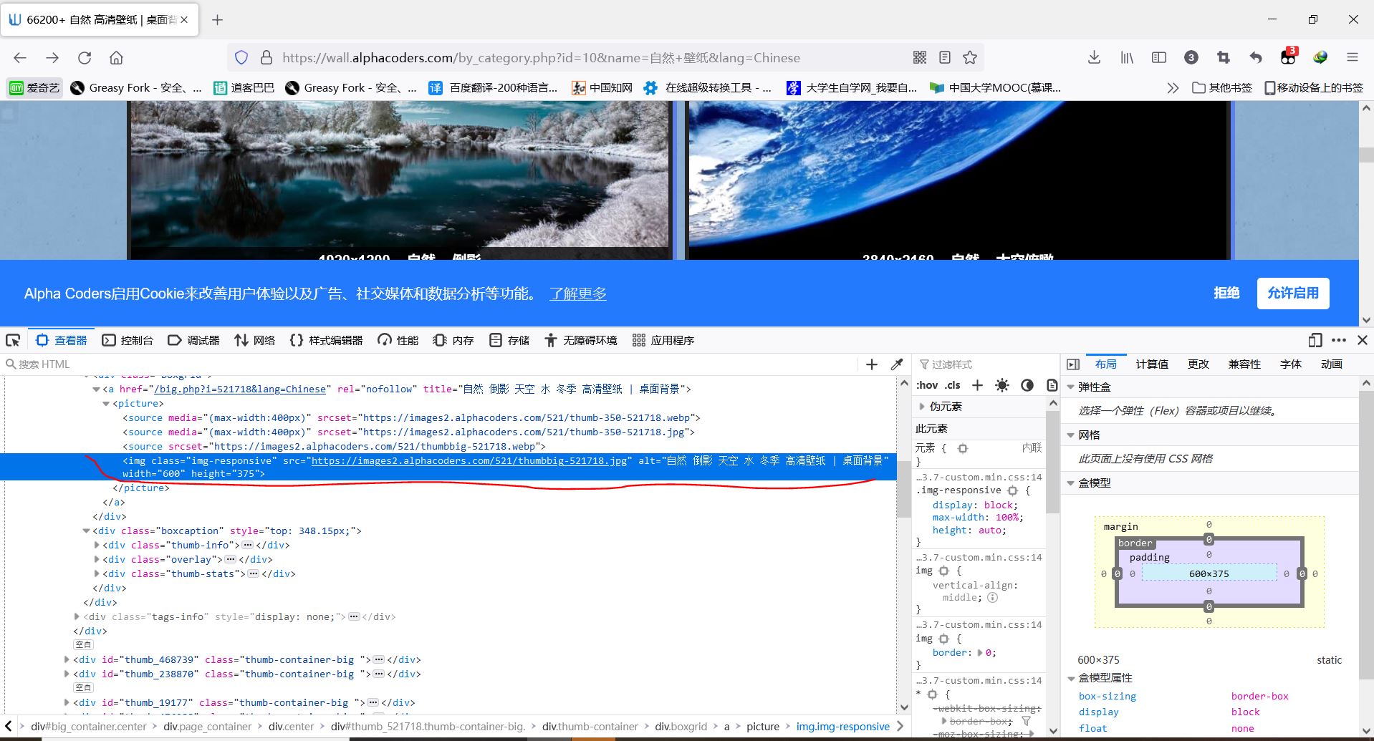This screenshot has width=1374, height=741.
Task: Open devtools more options menu
Action: point(1338,340)
